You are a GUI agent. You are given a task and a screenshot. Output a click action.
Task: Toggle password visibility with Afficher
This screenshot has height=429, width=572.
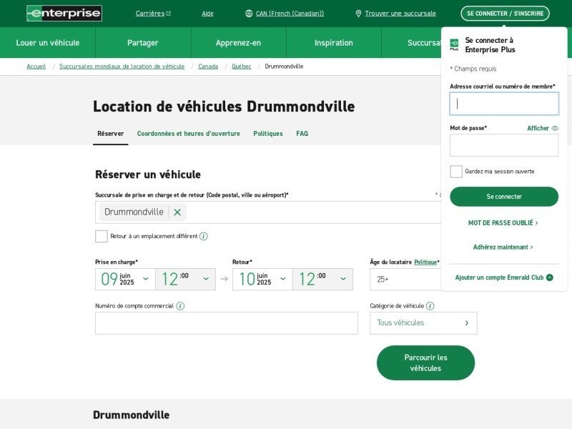coord(543,128)
